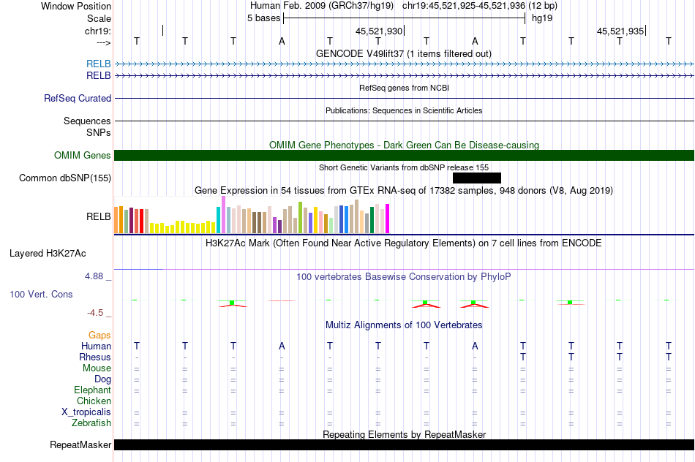
Task: Click the GENCODE V49lift37 track title
Action: 404,53
